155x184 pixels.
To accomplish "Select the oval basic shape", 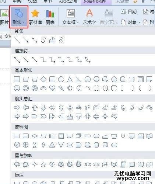I will pyautogui.click(x=88, y=79).
